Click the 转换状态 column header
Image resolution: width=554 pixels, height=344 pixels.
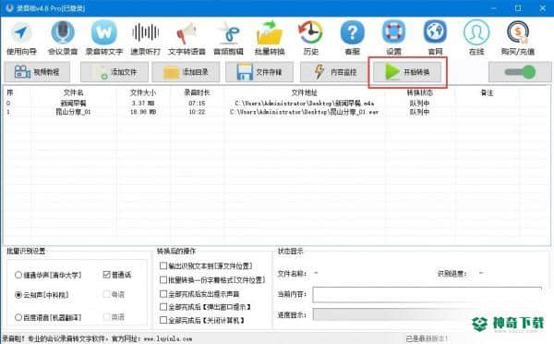pyautogui.click(x=420, y=92)
